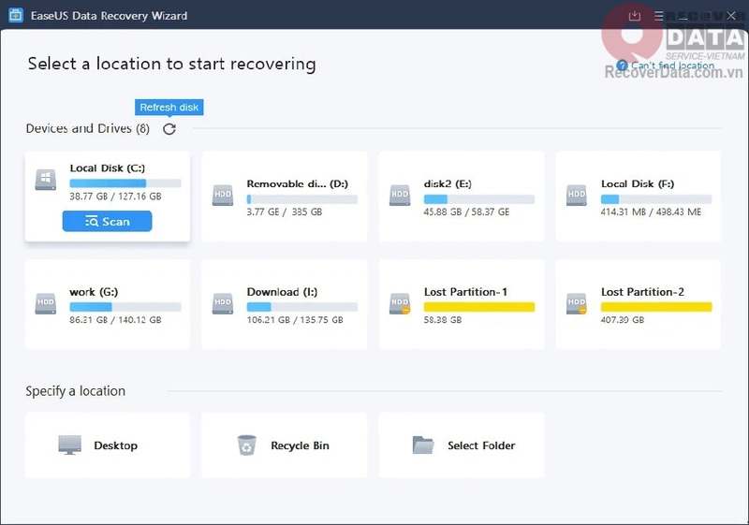The image size is (749, 525).
Task: Open the Can't find location help link
Action: coord(672,66)
